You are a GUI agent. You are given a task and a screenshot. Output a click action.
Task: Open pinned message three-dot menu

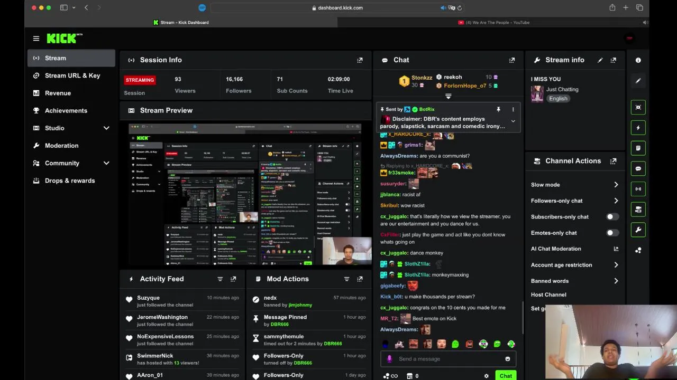pyautogui.click(x=513, y=109)
